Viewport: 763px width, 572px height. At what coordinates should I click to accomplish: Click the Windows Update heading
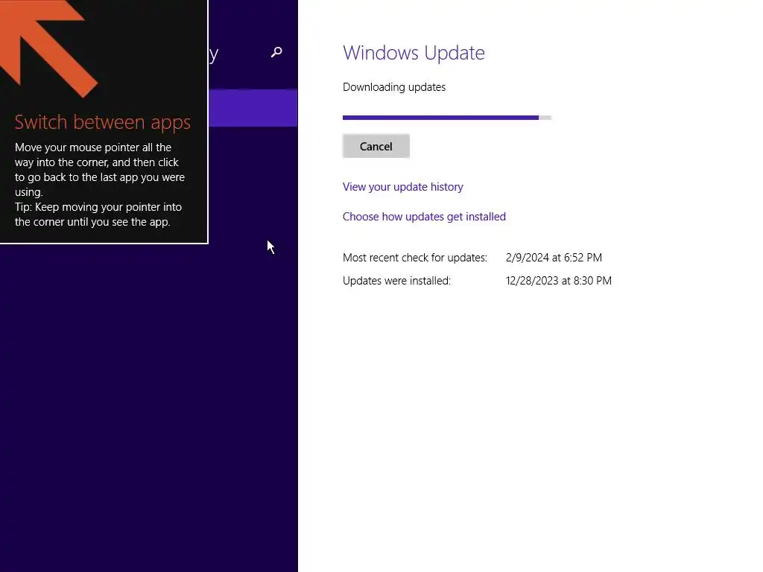[x=414, y=53]
